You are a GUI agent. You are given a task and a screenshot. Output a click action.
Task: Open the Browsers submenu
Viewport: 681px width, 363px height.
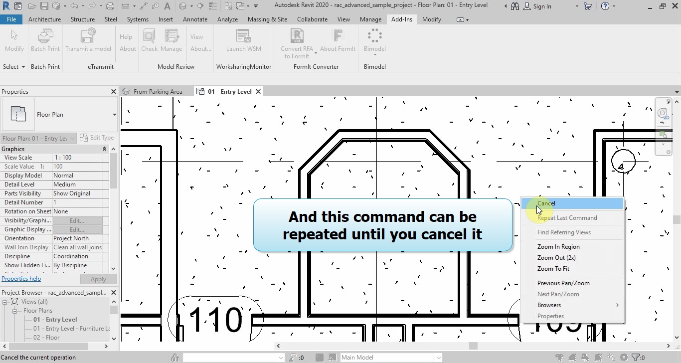tap(572, 305)
